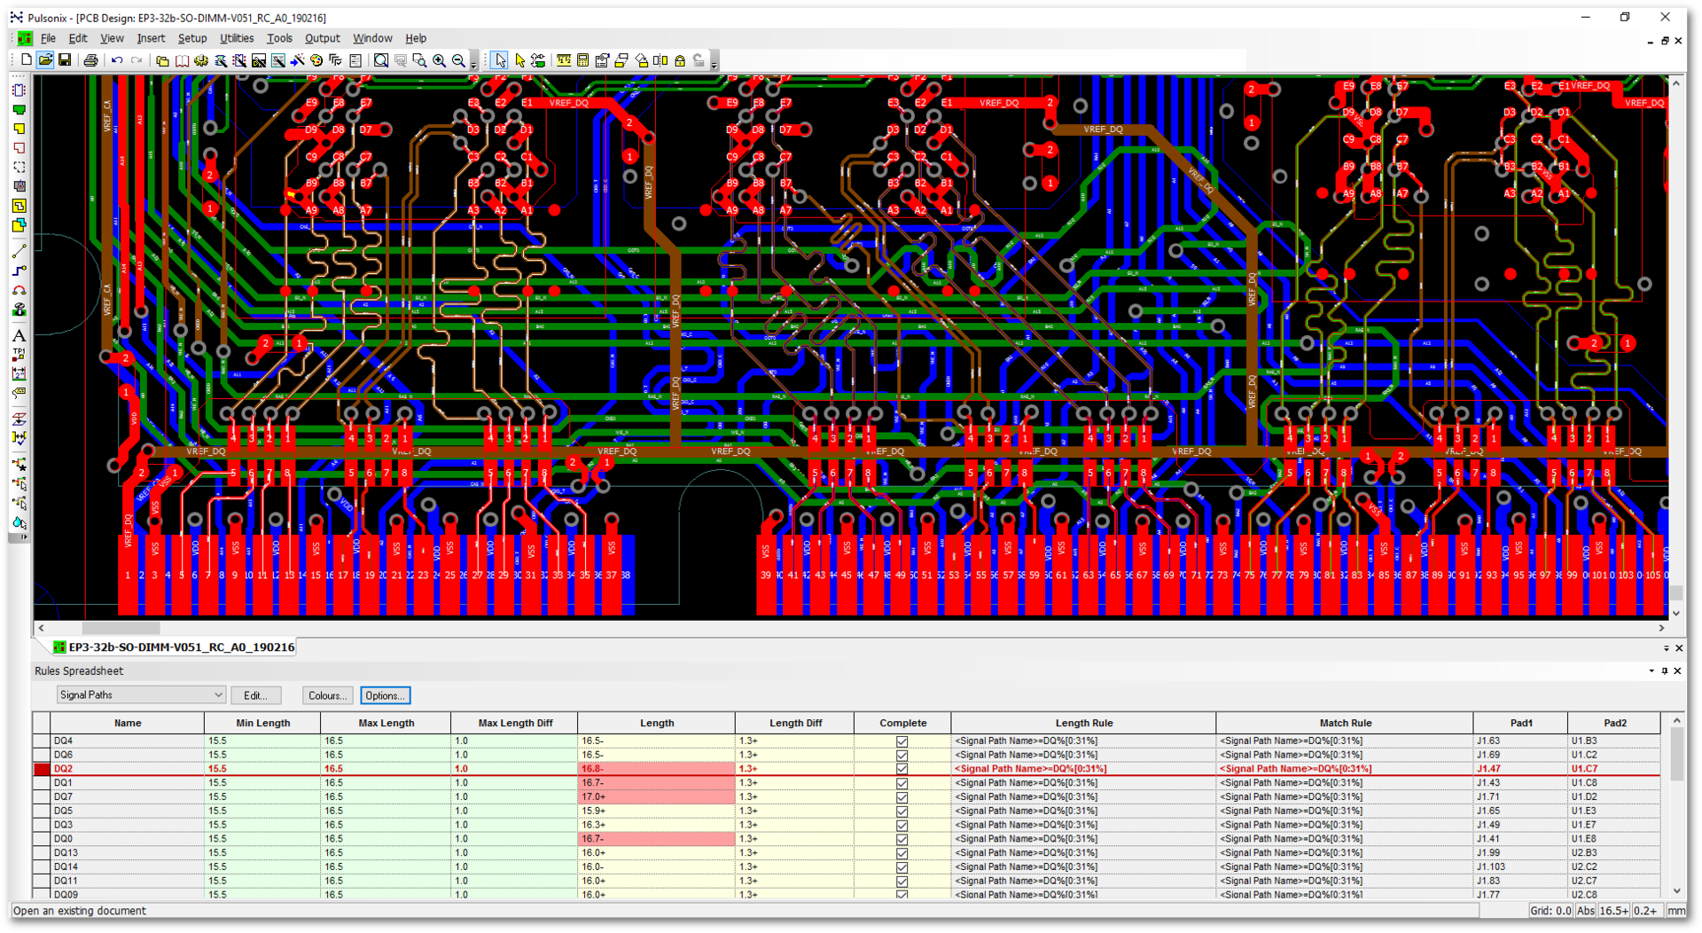Viewport: 1702px width, 933px height.
Task: Unlock items using open padlock icon
Action: tap(699, 60)
